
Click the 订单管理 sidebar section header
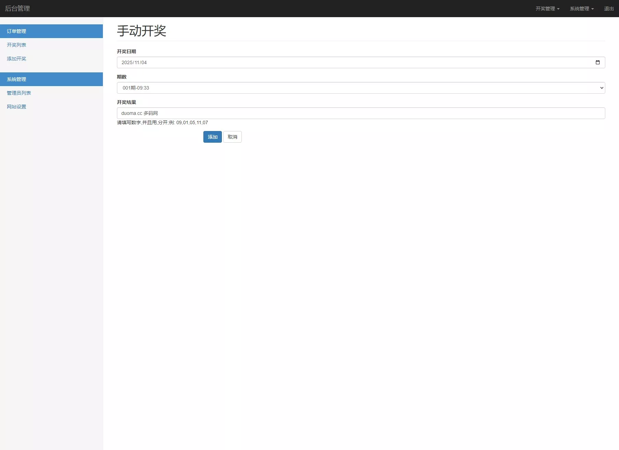click(16, 31)
